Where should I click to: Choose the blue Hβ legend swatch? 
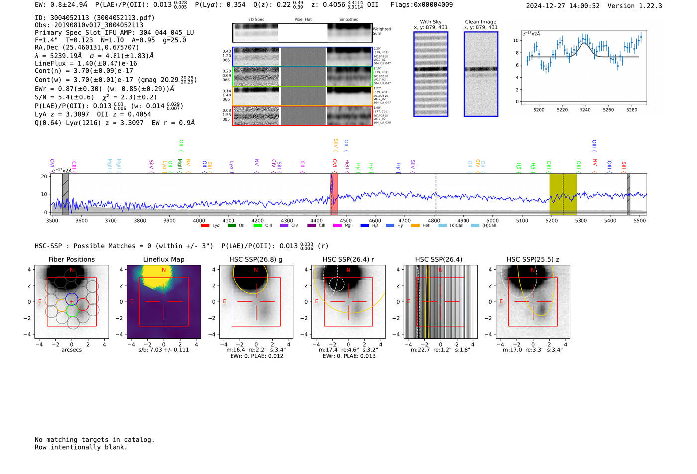[365, 226]
